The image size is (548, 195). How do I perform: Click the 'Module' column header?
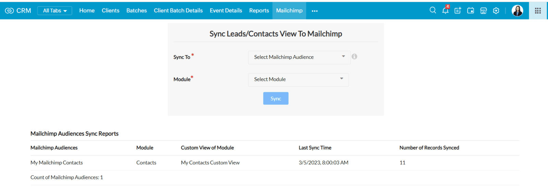pyautogui.click(x=145, y=148)
